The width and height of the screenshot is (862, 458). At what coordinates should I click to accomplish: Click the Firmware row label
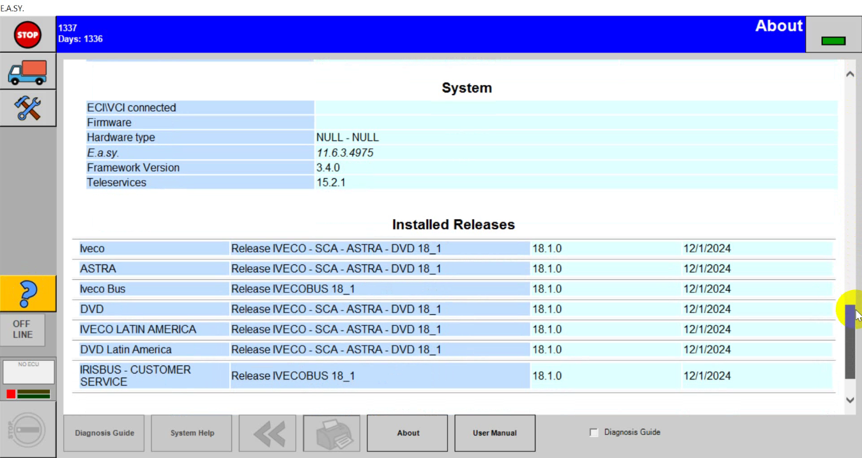tap(109, 123)
